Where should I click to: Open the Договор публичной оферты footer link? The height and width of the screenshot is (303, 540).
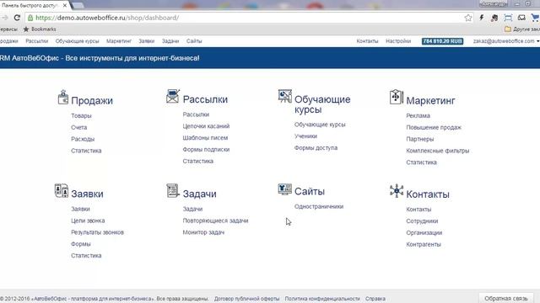point(246,299)
